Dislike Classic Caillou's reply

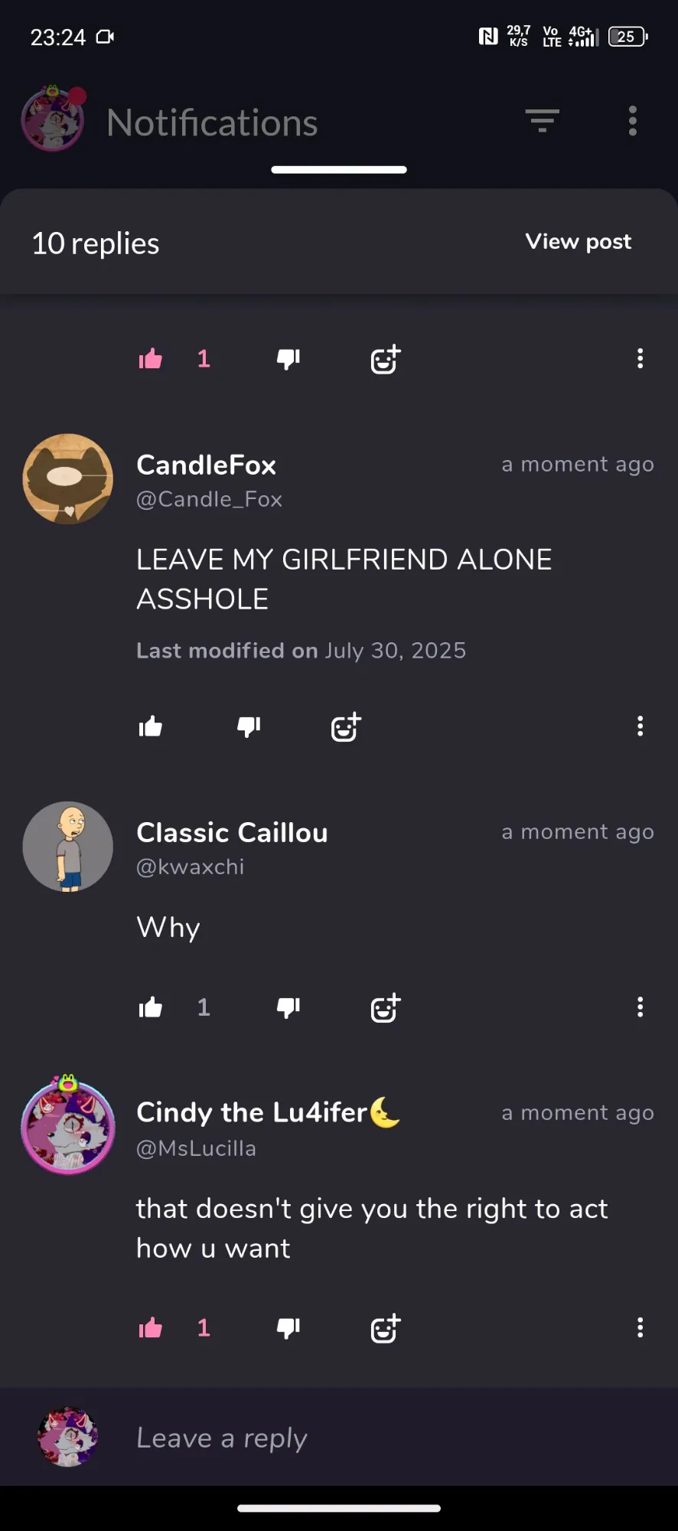click(288, 1007)
